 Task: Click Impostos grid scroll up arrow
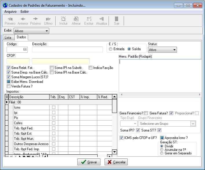click(114, 97)
